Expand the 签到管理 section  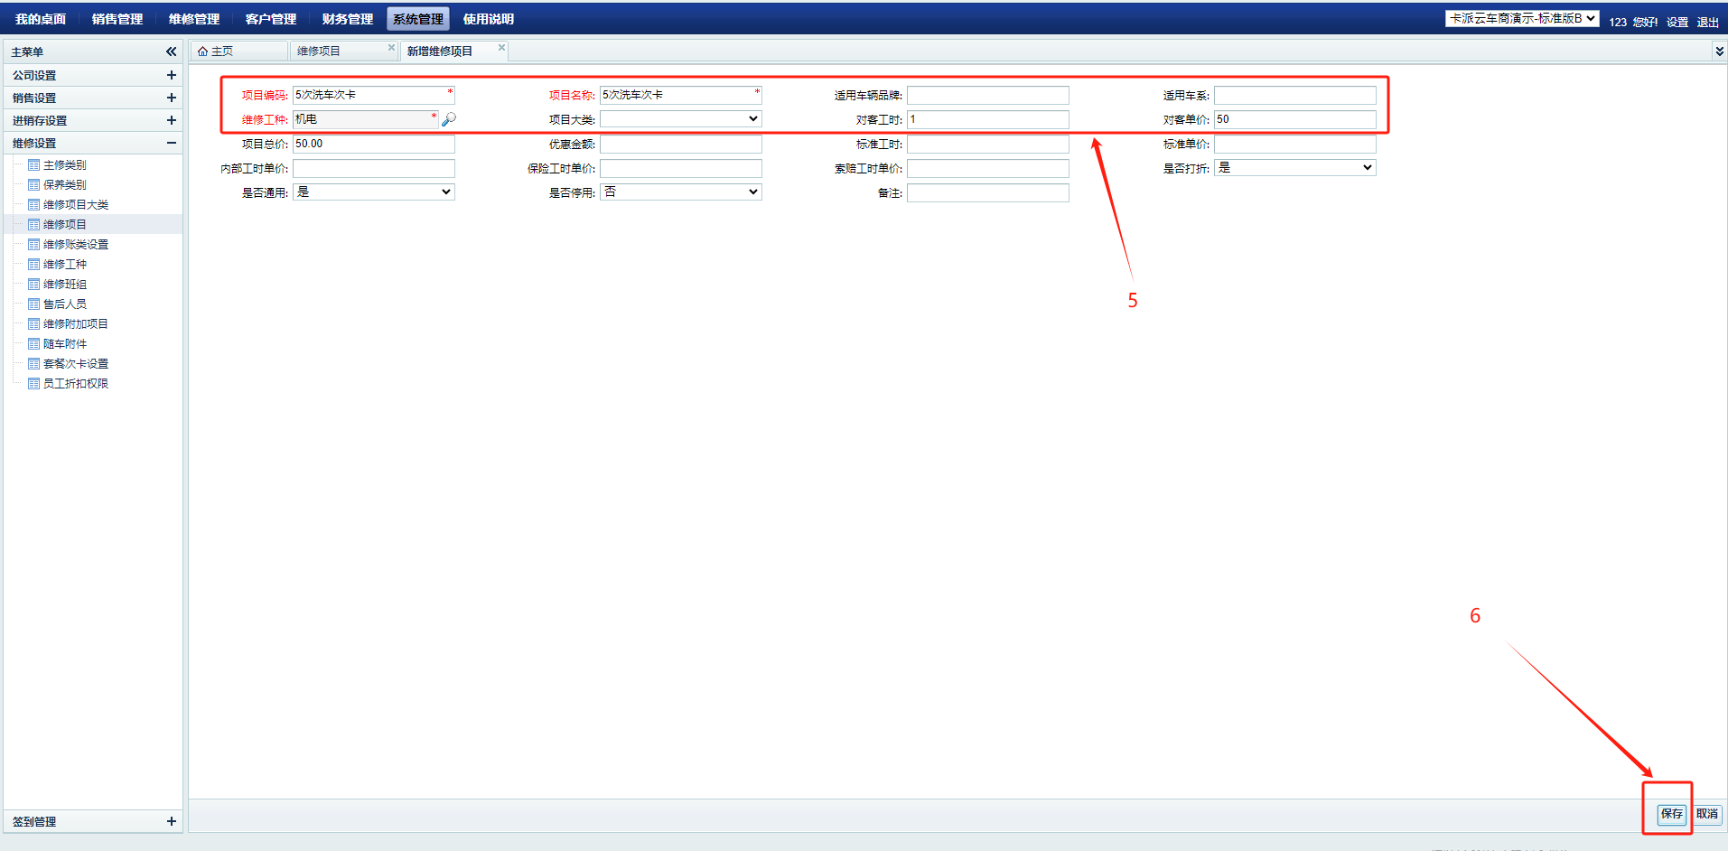171,821
